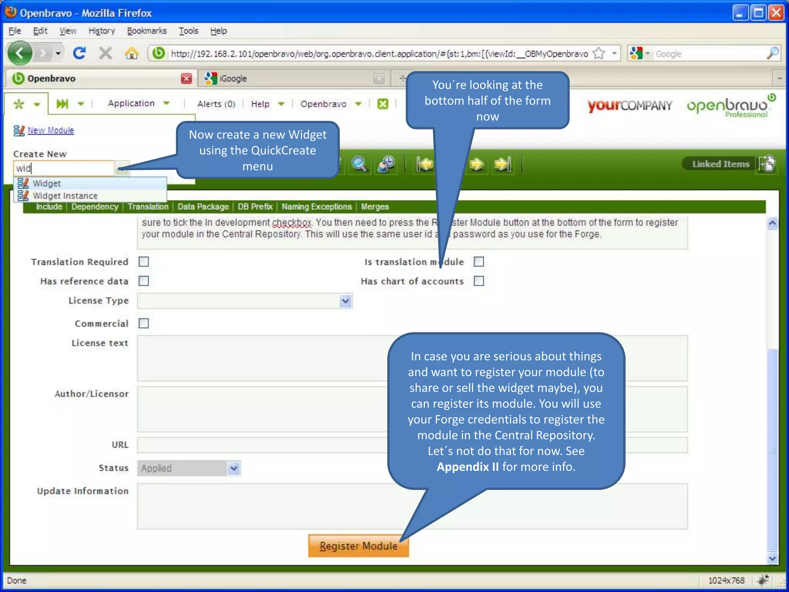Click the Openbravo site identity icon

(158, 53)
